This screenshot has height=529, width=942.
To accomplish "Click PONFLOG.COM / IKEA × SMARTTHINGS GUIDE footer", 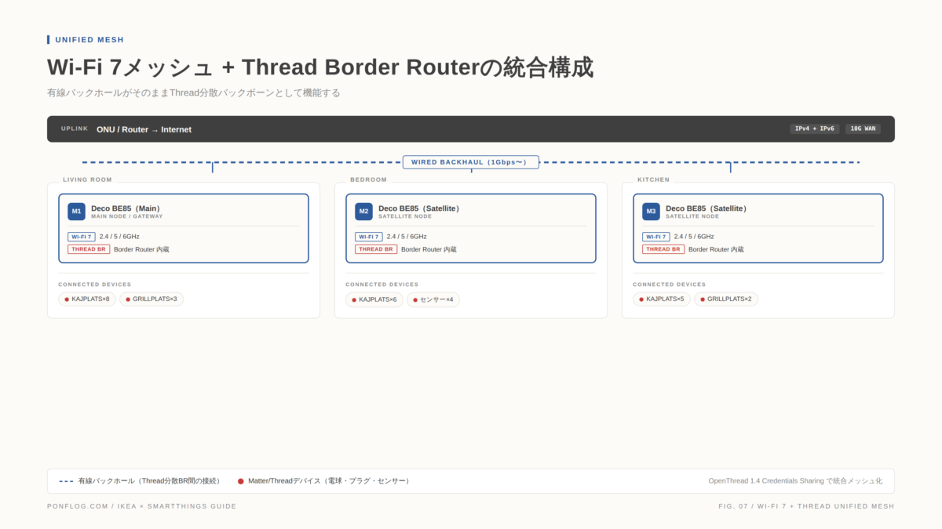I will [x=141, y=506].
